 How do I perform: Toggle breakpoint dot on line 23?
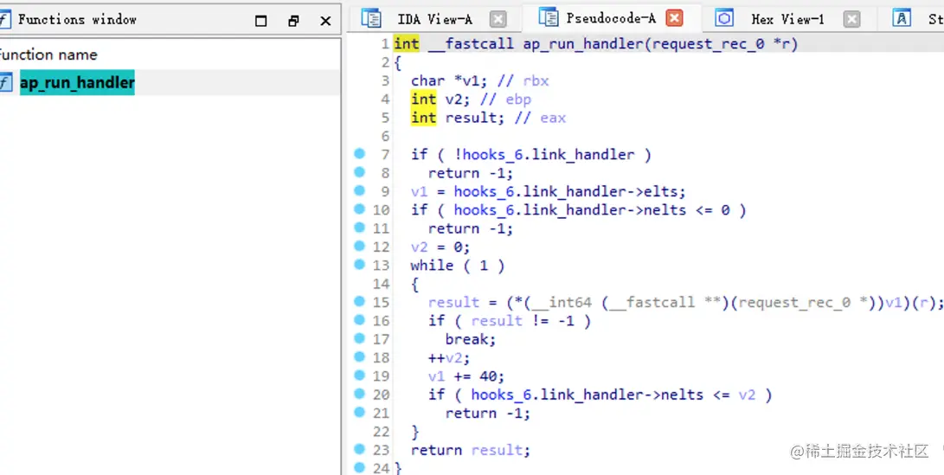[x=359, y=448]
